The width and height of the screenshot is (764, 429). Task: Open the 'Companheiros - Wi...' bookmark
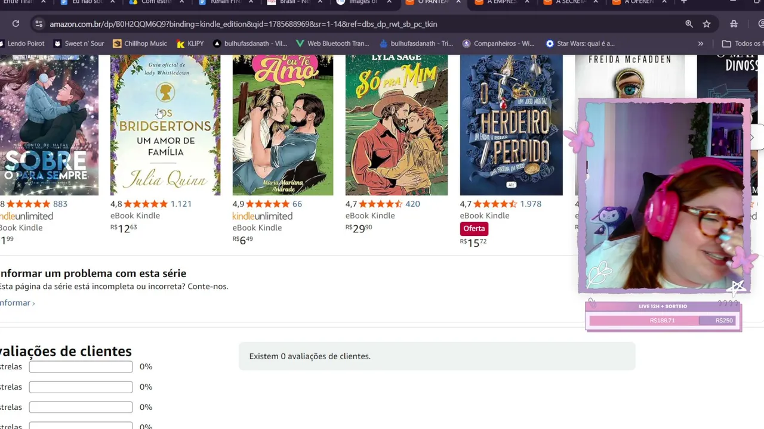(x=499, y=43)
